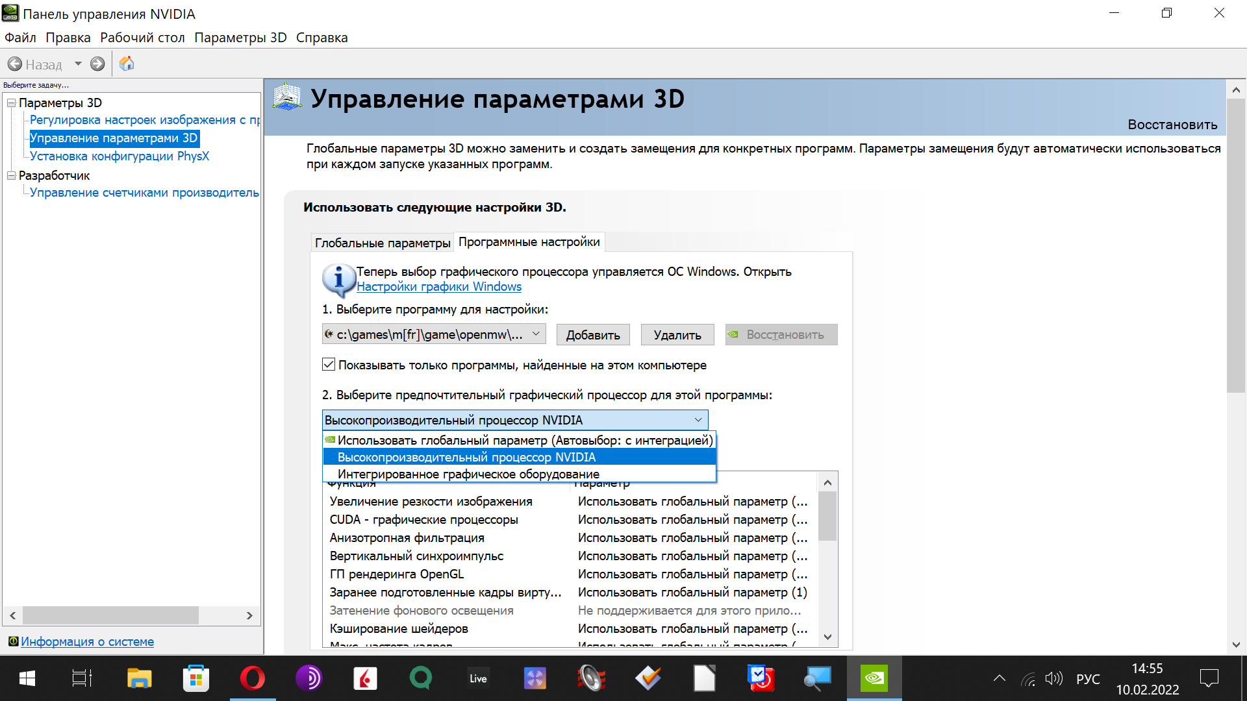The height and width of the screenshot is (701, 1247).
Task: Switch to 'Программные настройки' tab
Action: [529, 241]
